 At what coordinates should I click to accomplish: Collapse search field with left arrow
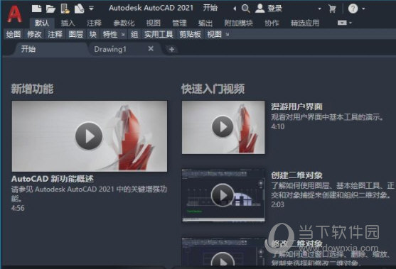pyautogui.click(x=235, y=9)
